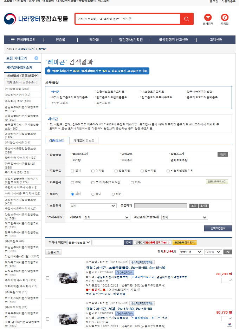The height and width of the screenshot is (329, 239).
Task: Click the 상품인증 목록 보기 button
Action: tap(217, 182)
